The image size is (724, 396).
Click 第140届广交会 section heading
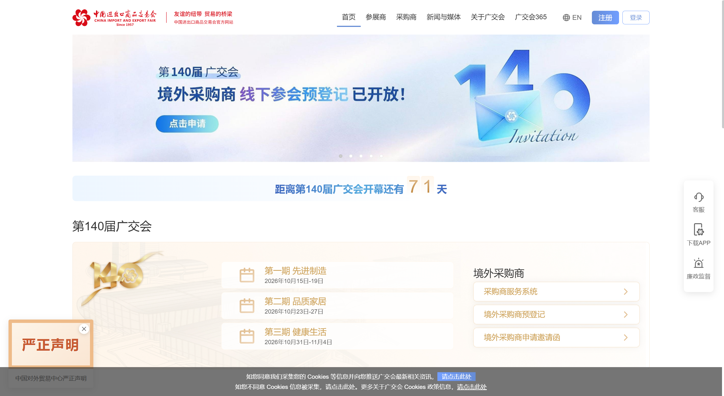tap(112, 226)
